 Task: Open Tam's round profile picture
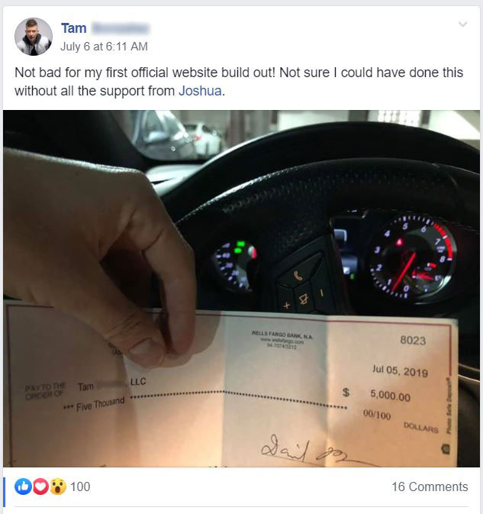point(34,37)
